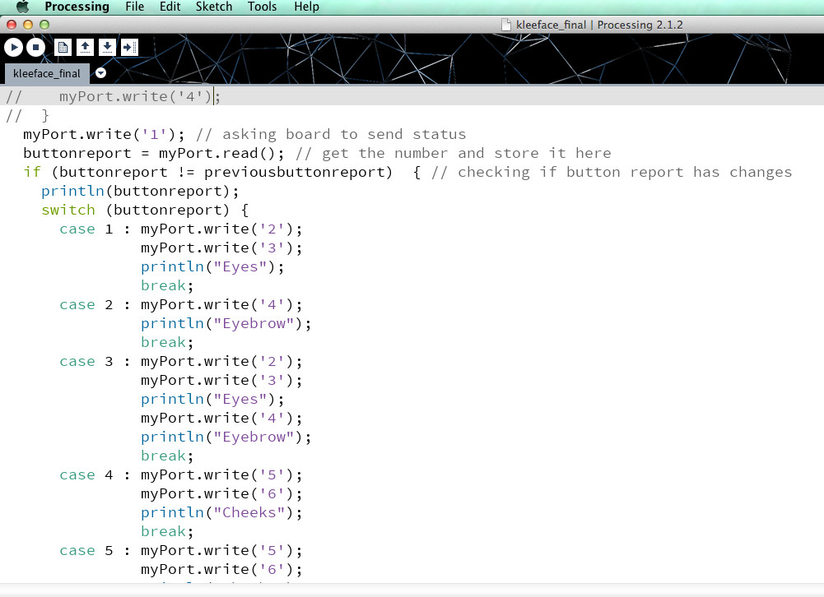Open the File menu
Screen dimensions: 824x597
coord(134,7)
